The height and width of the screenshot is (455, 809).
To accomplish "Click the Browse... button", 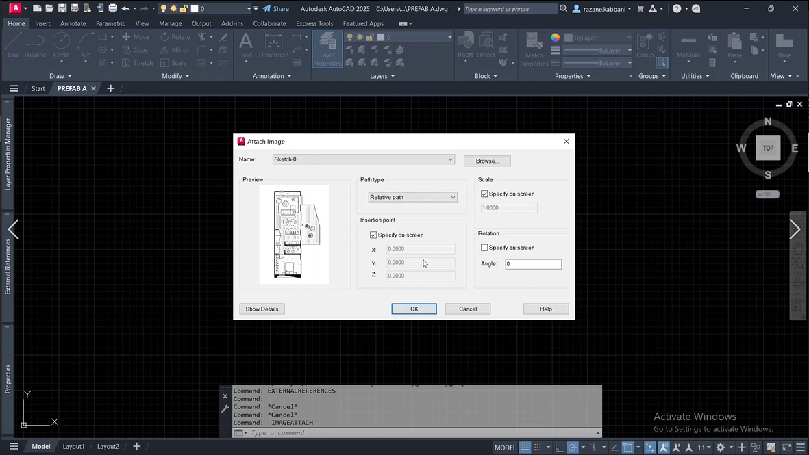I will point(486,161).
